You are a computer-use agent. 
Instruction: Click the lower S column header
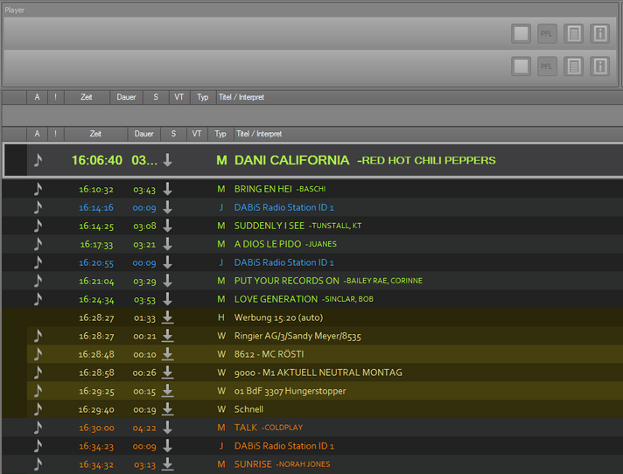click(x=173, y=134)
